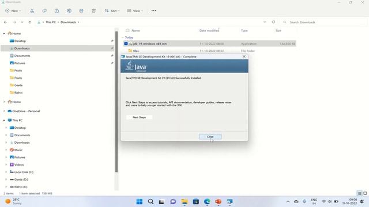Go up one folder level

[30, 22]
